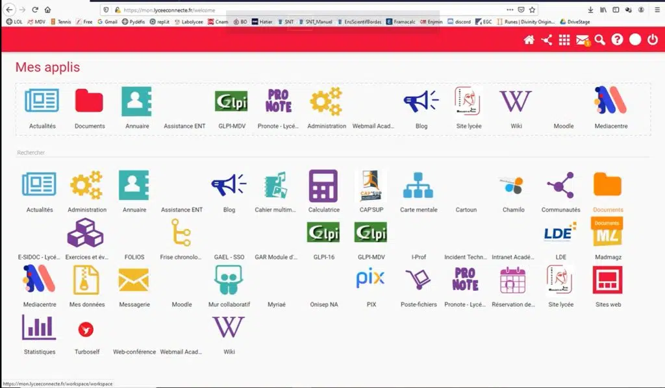
Task: Open the Messagerie envelope app
Action: point(134,280)
